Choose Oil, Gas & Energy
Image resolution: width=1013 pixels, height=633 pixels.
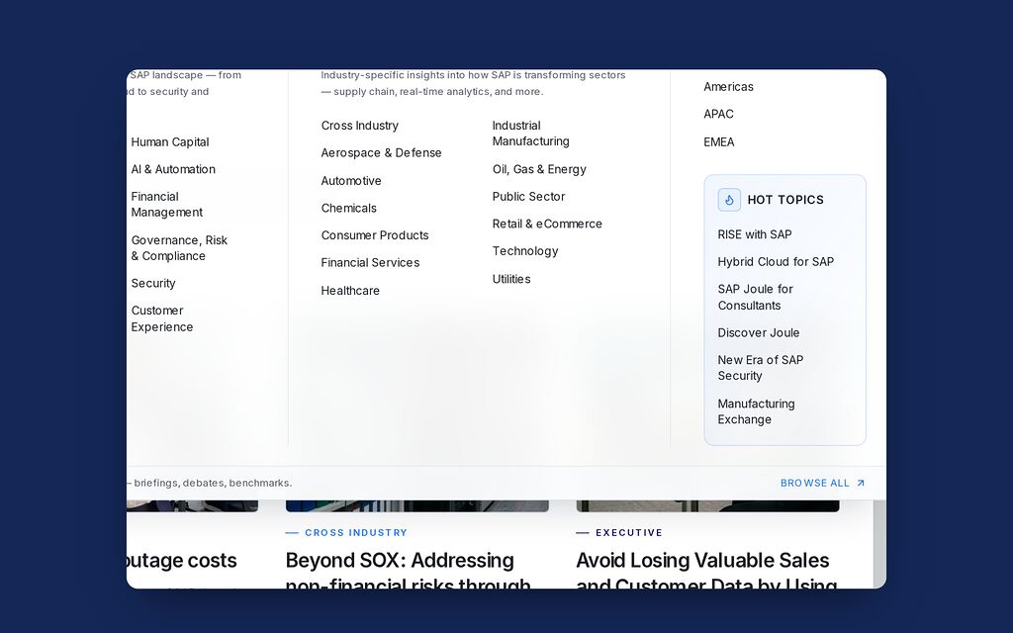539,169
